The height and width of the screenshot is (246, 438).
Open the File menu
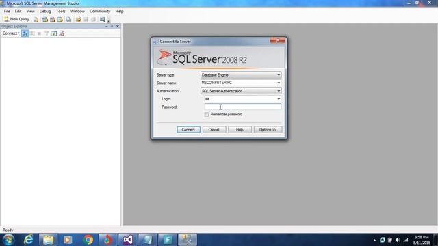[x=7, y=11]
